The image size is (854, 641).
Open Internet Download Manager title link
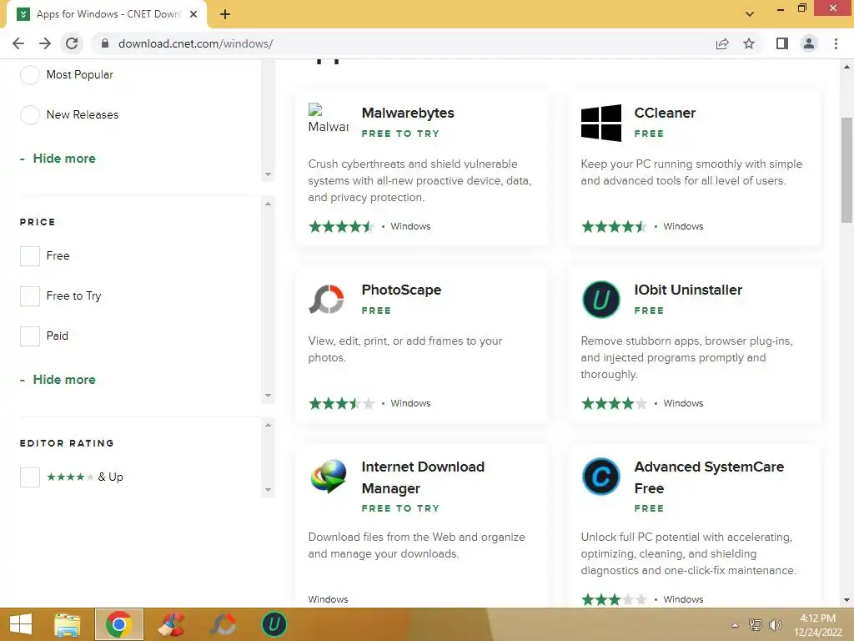[423, 477]
